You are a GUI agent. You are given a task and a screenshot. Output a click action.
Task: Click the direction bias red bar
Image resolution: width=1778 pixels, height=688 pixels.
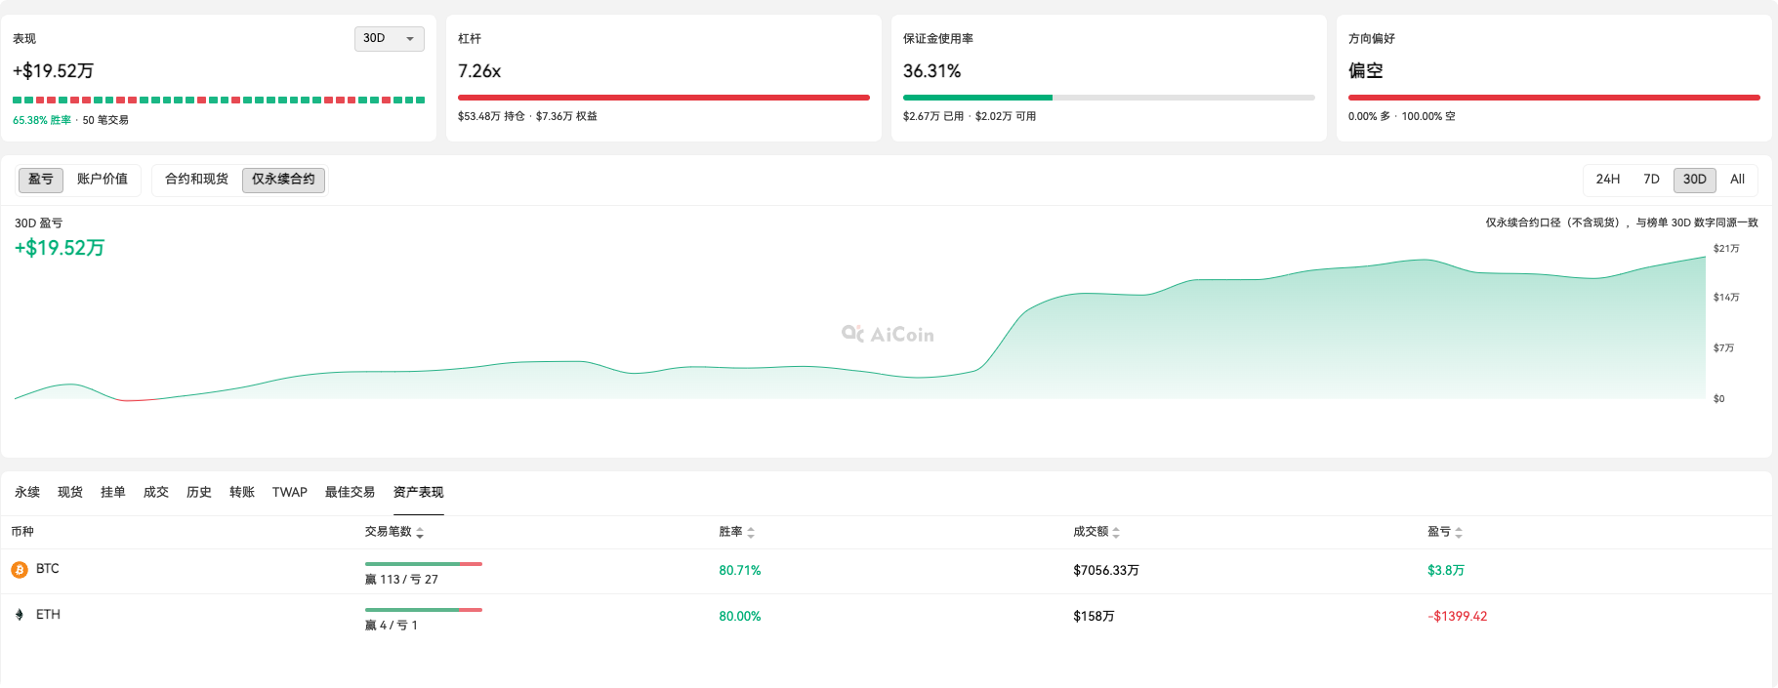coord(1554,98)
